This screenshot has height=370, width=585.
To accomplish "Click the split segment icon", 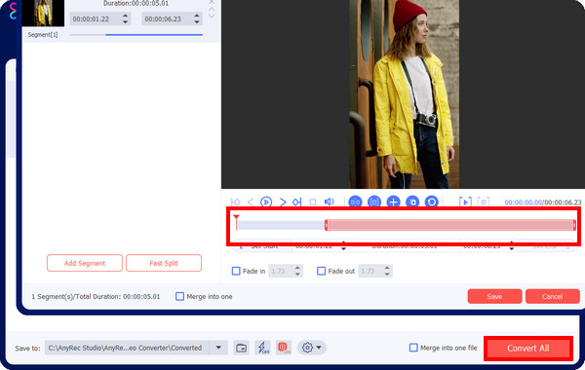I will (355, 202).
